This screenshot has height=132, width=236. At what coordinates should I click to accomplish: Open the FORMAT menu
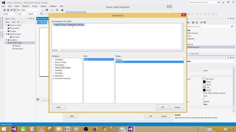tap(53, 6)
